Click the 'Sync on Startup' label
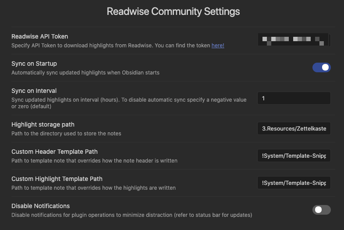This screenshot has width=344, height=230. [x=34, y=64]
